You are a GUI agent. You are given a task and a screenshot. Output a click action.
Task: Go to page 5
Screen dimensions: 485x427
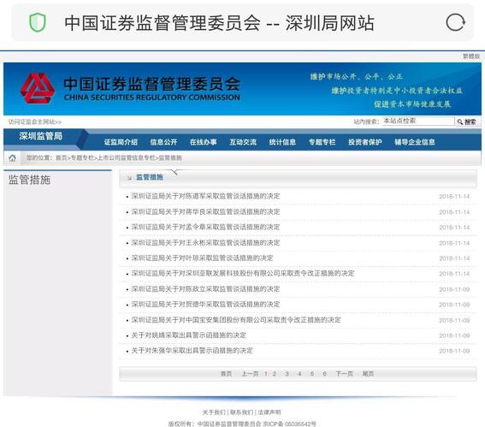[312, 374]
